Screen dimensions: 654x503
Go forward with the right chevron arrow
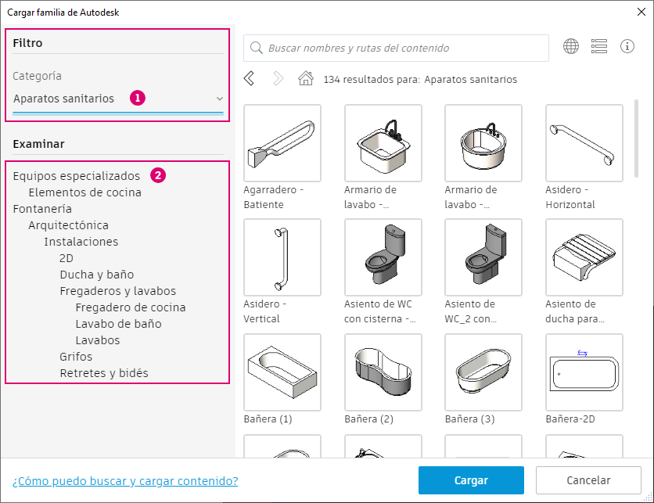[x=278, y=78]
